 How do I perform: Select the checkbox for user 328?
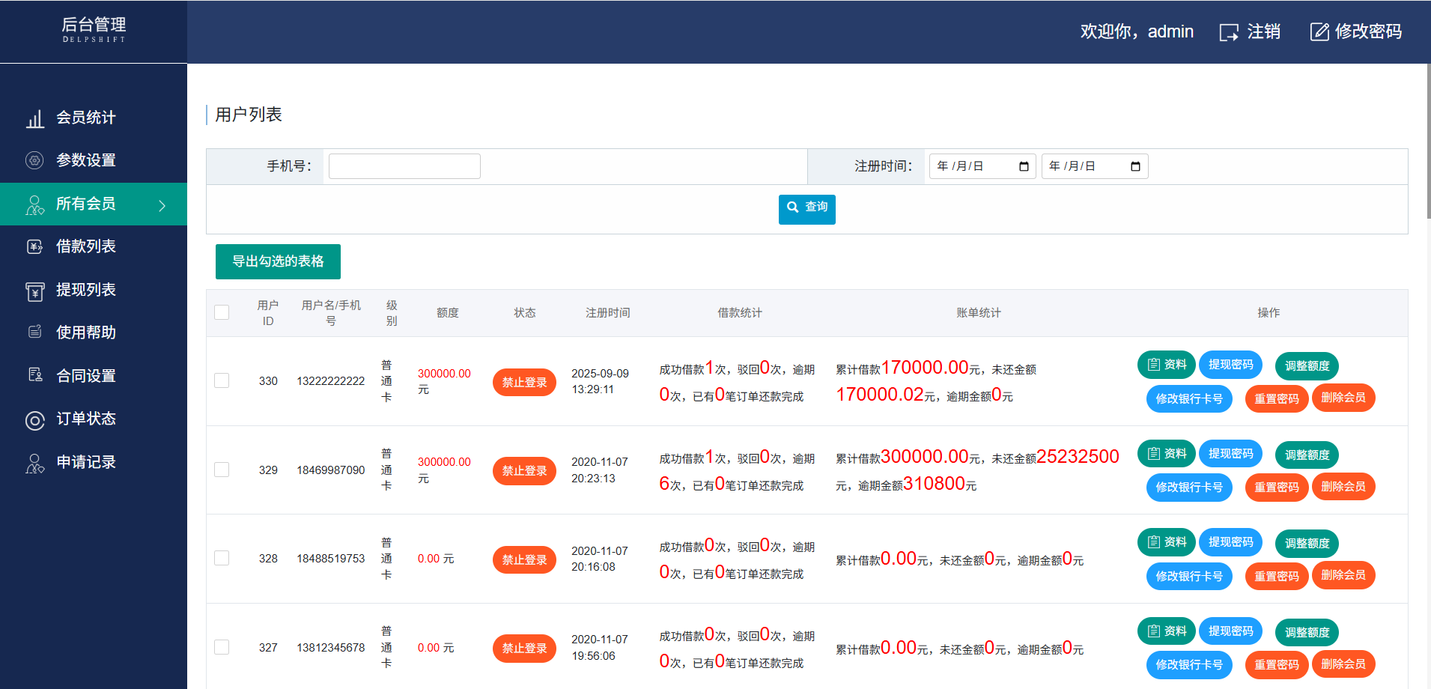pyautogui.click(x=222, y=558)
